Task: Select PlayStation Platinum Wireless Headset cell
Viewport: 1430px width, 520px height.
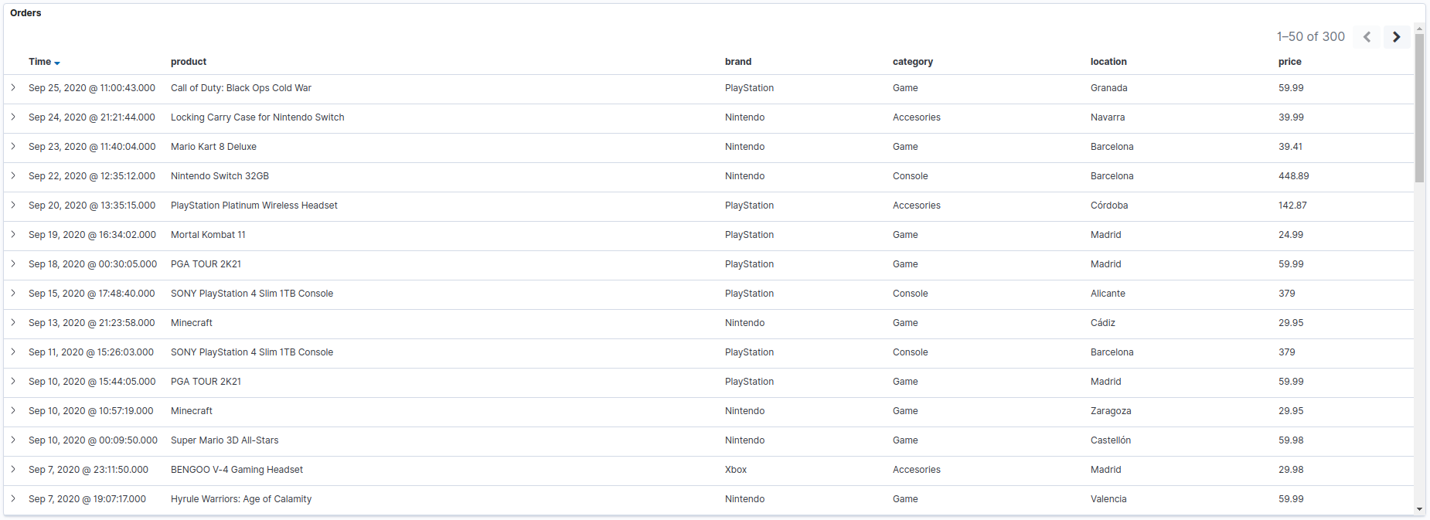Action: (254, 206)
